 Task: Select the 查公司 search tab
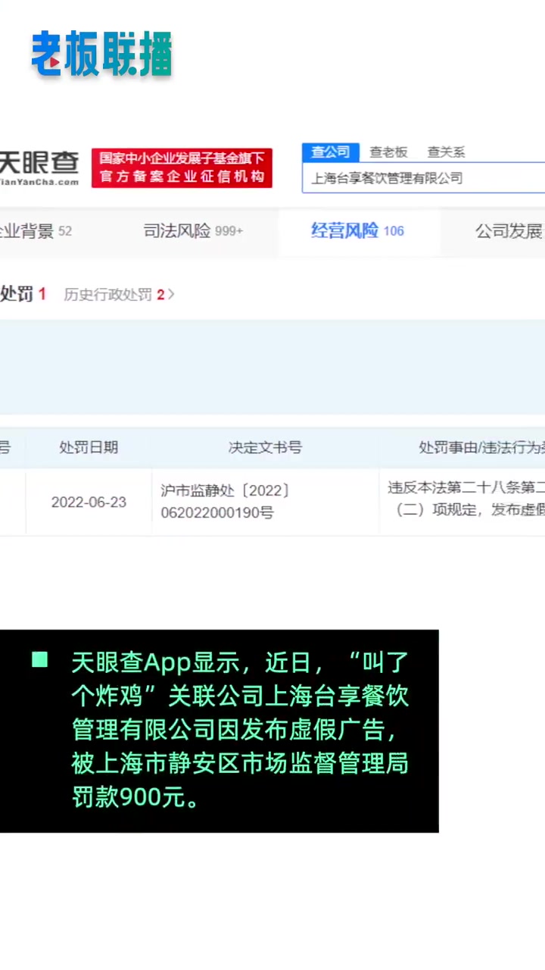tap(331, 152)
